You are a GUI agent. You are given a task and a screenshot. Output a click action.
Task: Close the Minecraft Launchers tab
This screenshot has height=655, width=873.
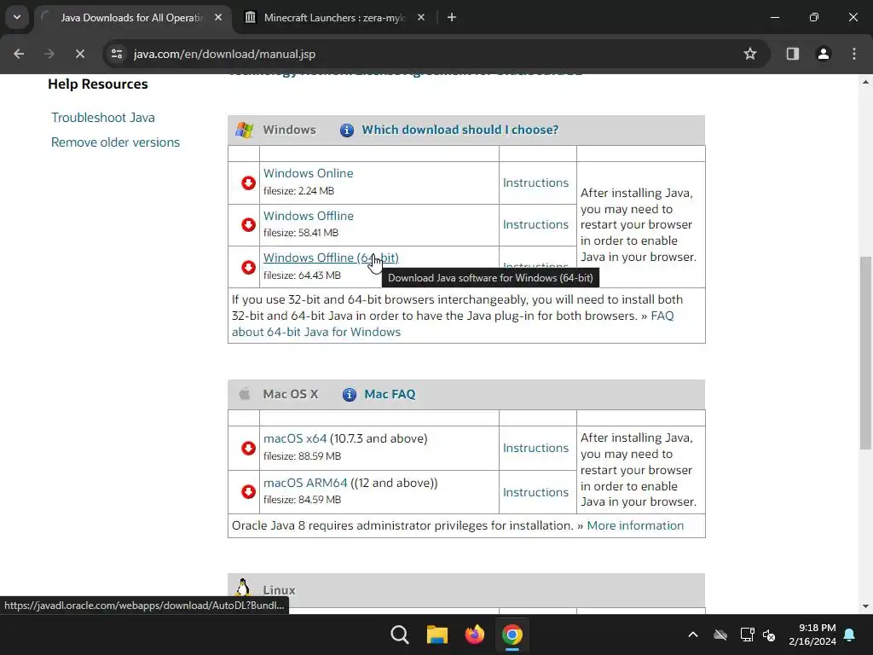(421, 17)
